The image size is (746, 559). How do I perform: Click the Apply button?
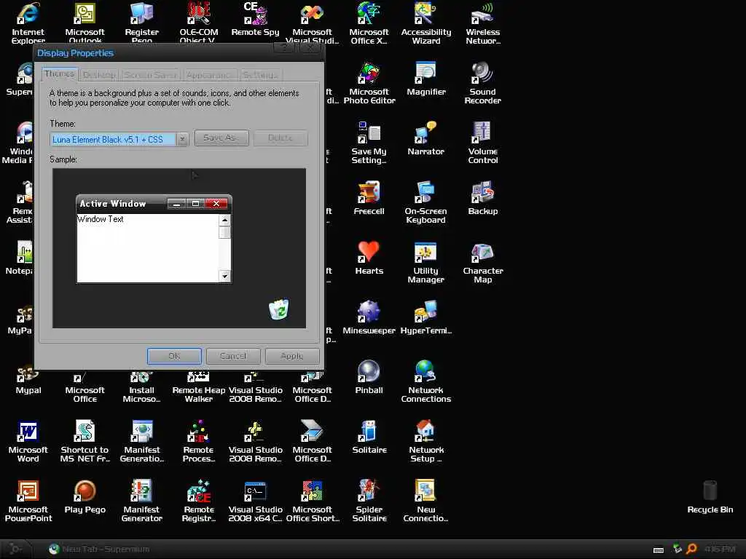pos(291,355)
